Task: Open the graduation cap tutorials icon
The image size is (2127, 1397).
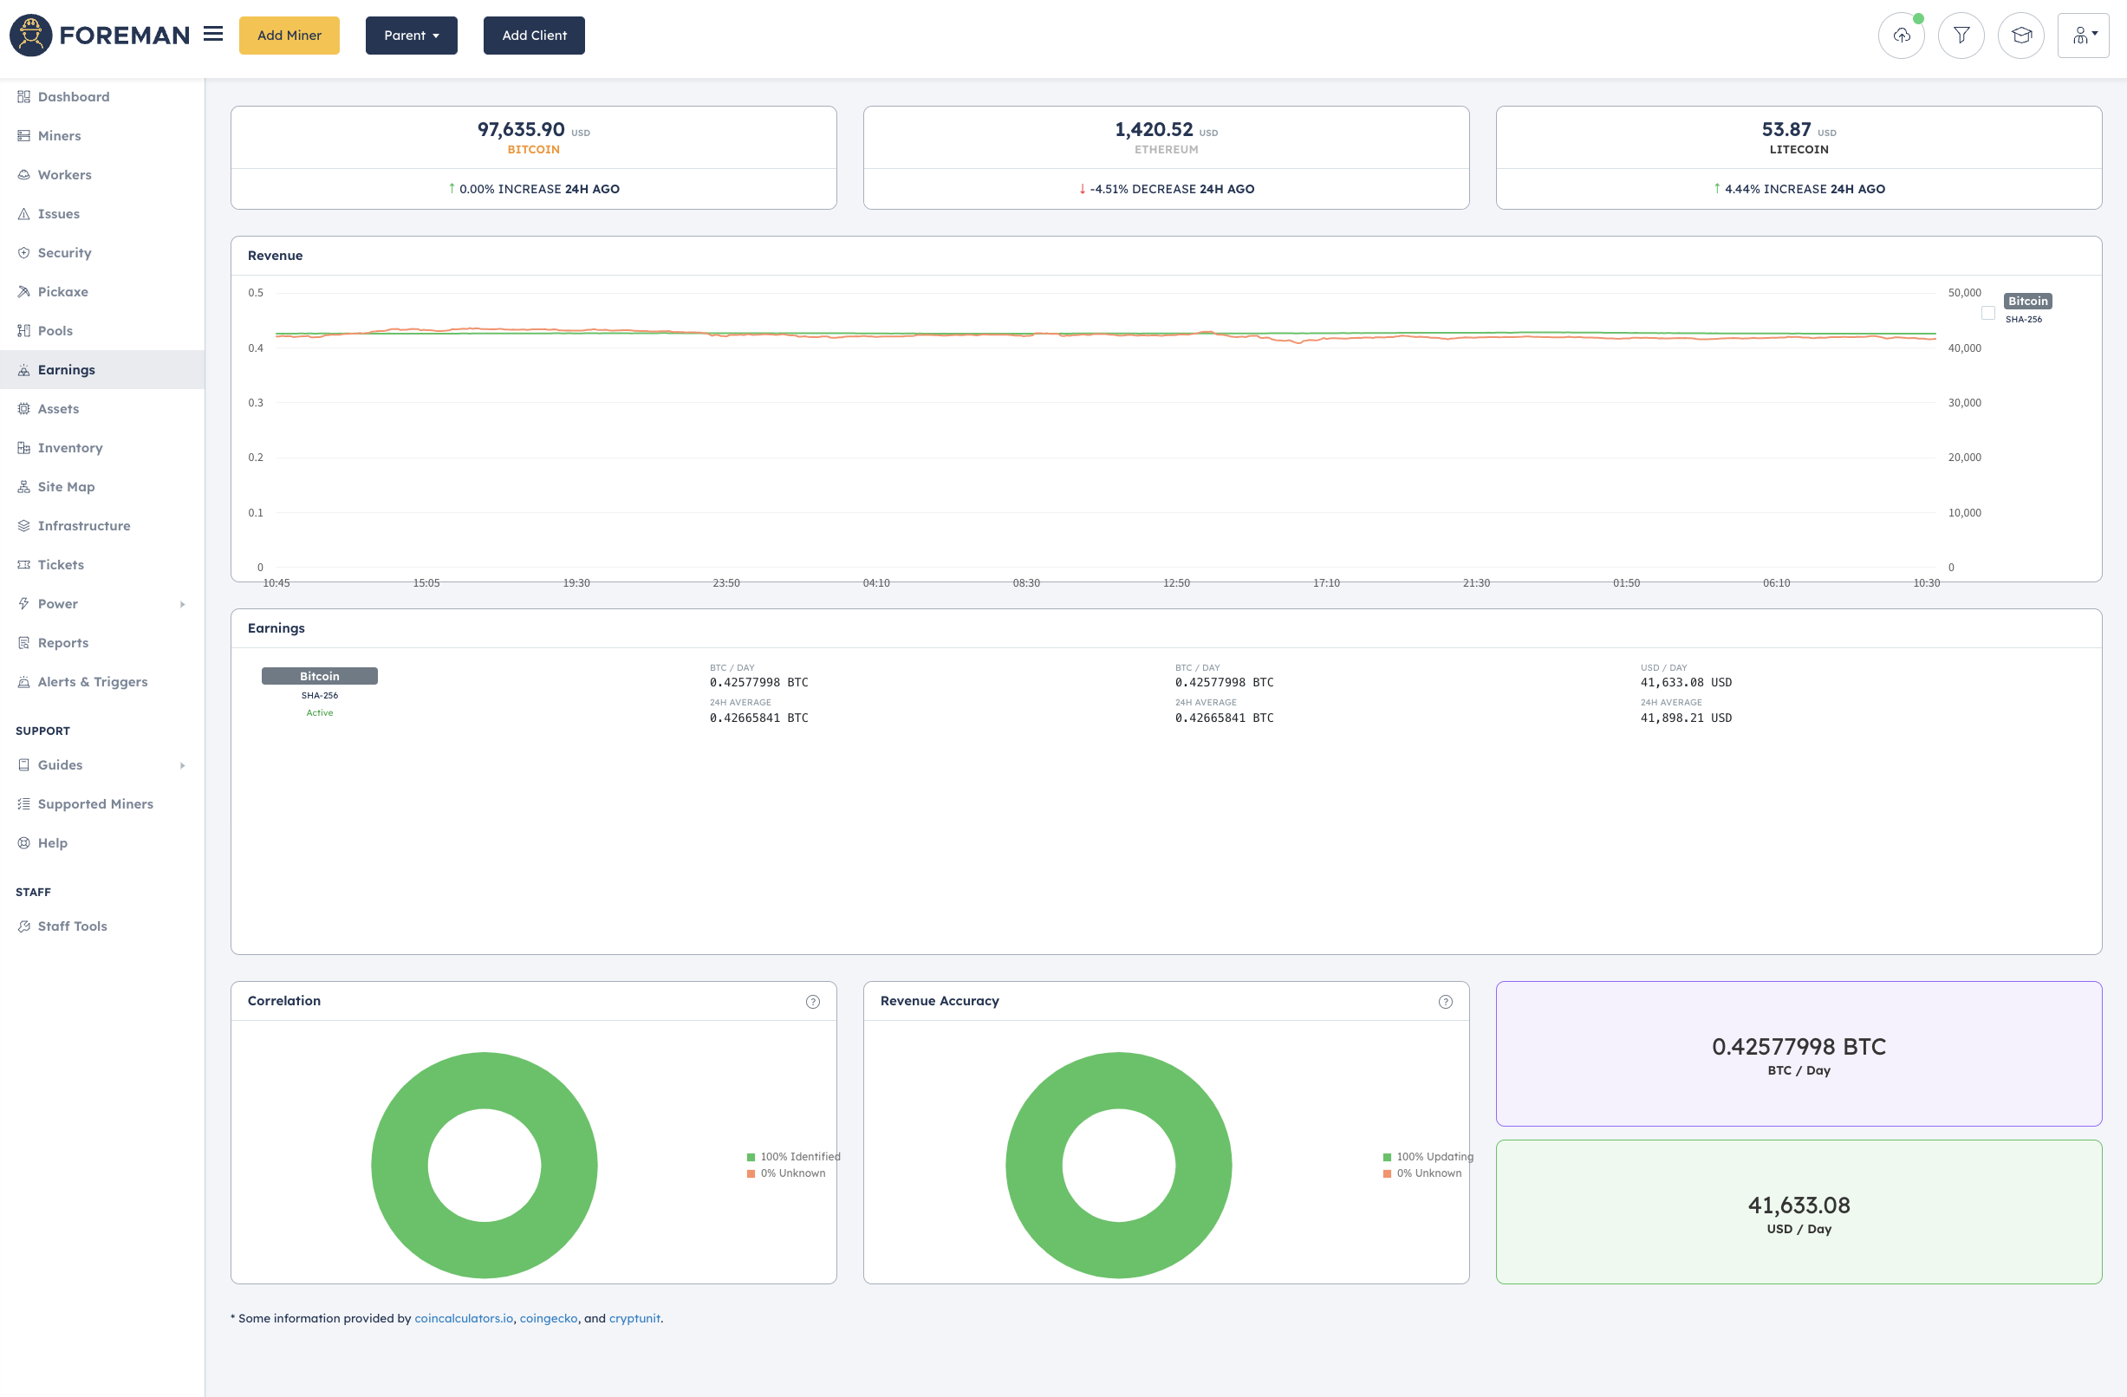Action: 2020,36
